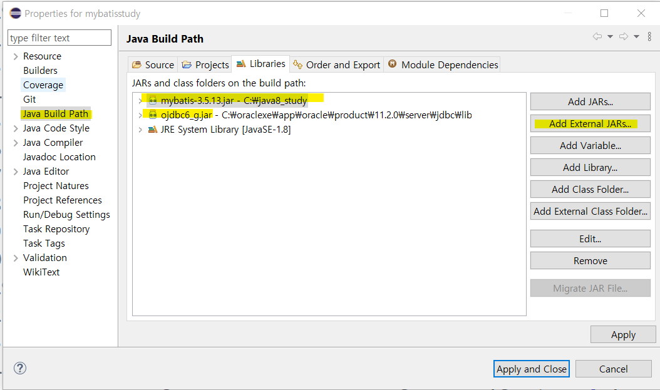Select Resource in the properties tree
Screen dimensions: 660x390
tap(42, 56)
